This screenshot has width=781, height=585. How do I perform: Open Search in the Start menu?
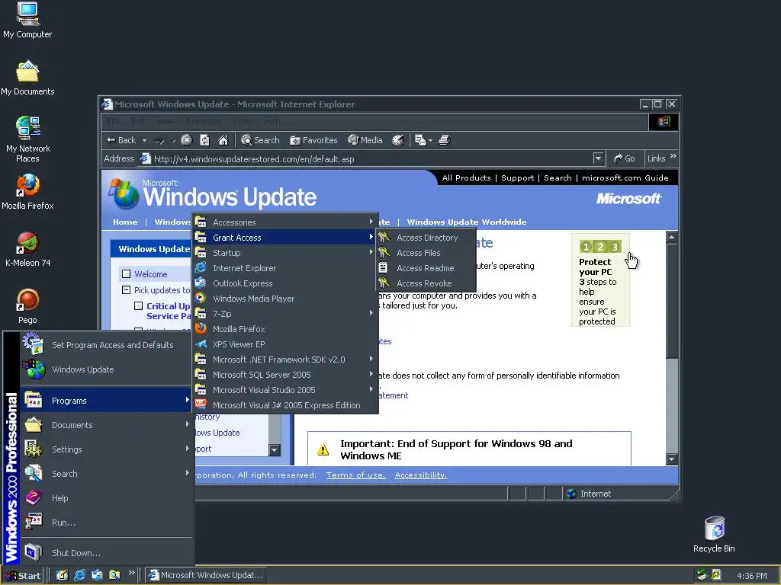106,474
